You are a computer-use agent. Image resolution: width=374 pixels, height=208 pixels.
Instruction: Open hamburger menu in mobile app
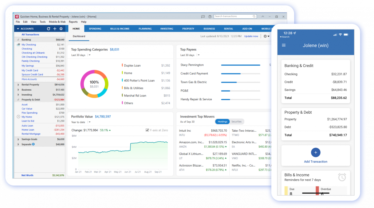coord(284,45)
